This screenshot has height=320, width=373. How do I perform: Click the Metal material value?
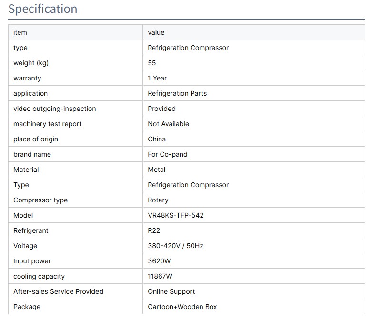157,170
